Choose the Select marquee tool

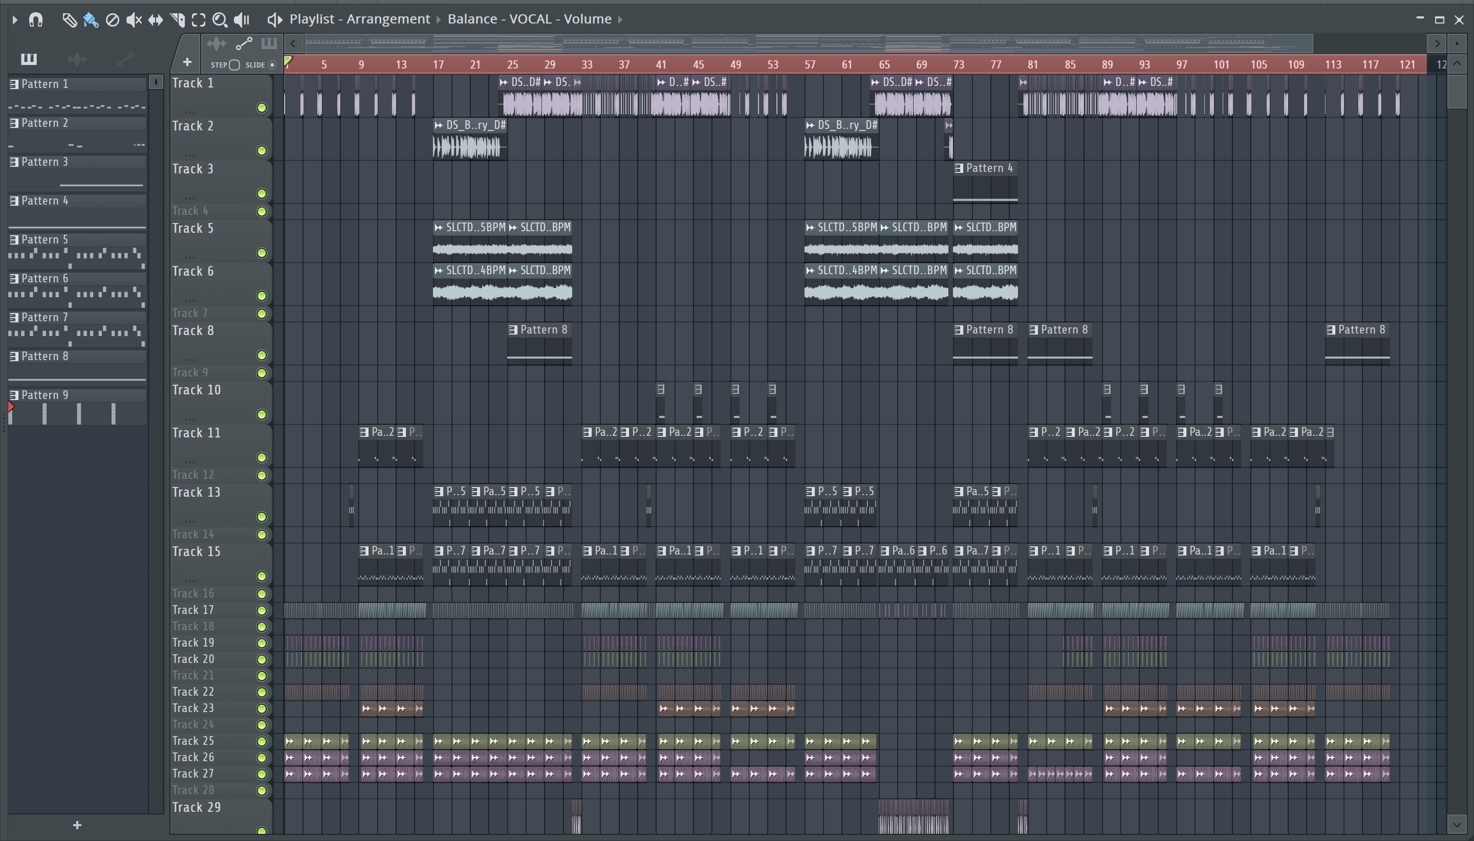(x=199, y=20)
